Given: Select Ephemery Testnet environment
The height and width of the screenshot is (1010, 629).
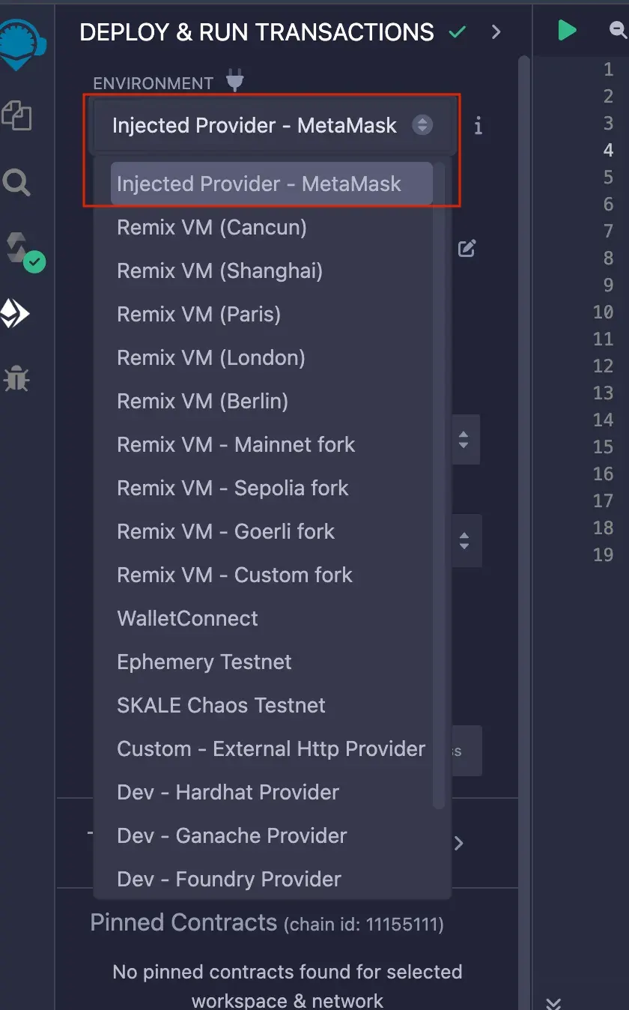Looking at the screenshot, I should point(272,662).
